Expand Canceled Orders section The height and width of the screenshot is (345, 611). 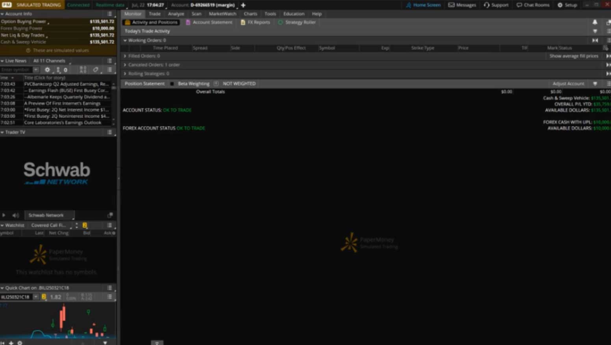[x=125, y=65]
